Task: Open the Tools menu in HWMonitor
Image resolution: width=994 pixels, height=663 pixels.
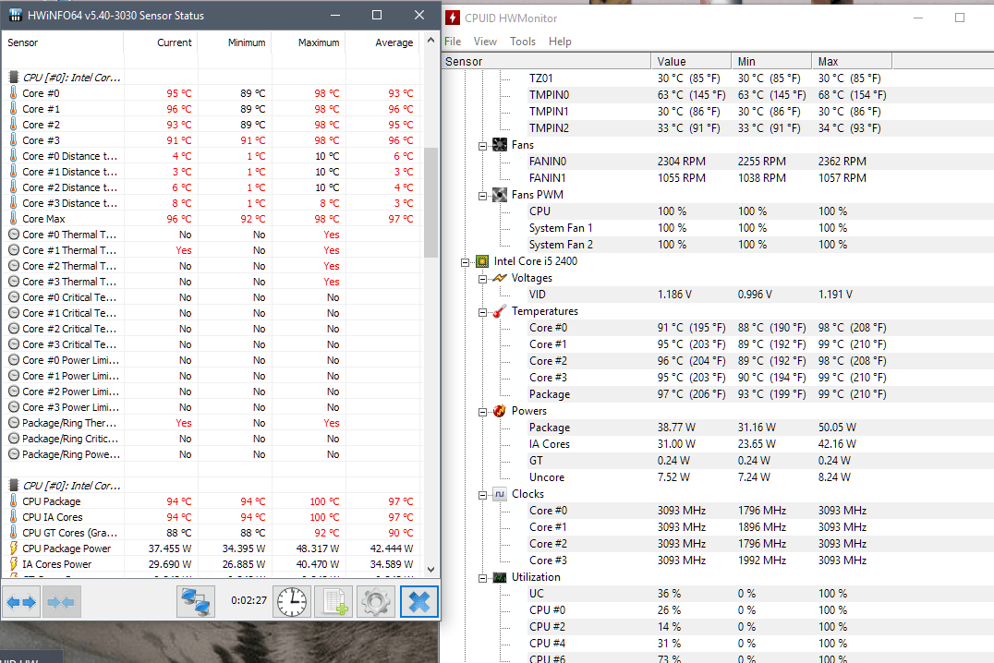Action: tap(522, 42)
